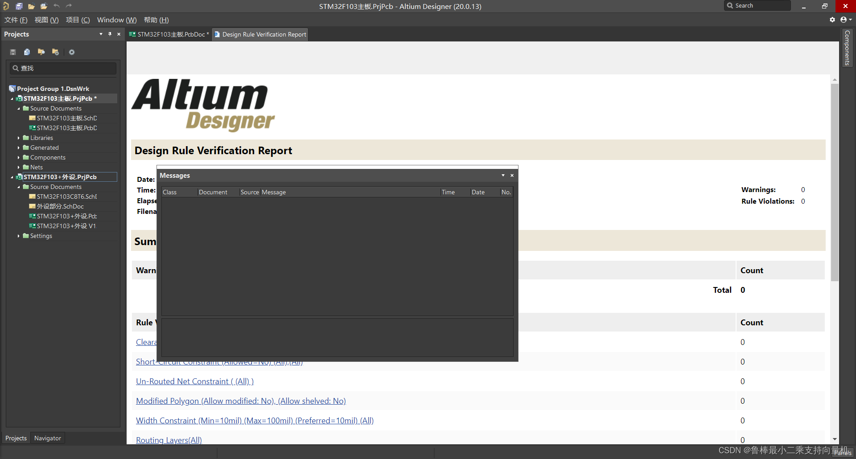Click the 查找 search field in Projects panel
The width and height of the screenshot is (856, 459).
63,68
